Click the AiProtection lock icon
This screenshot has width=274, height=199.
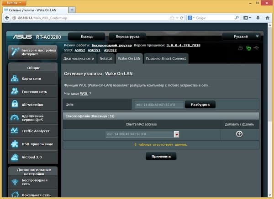click(15, 104)
